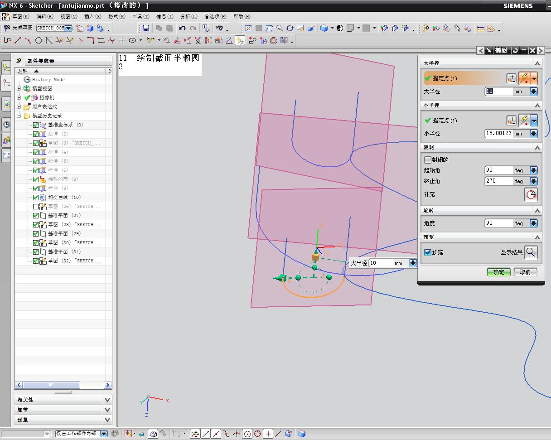Click the Measure distance ruler icon
The width and height of the screenshot is (551, 440).
tap(481, 28)
